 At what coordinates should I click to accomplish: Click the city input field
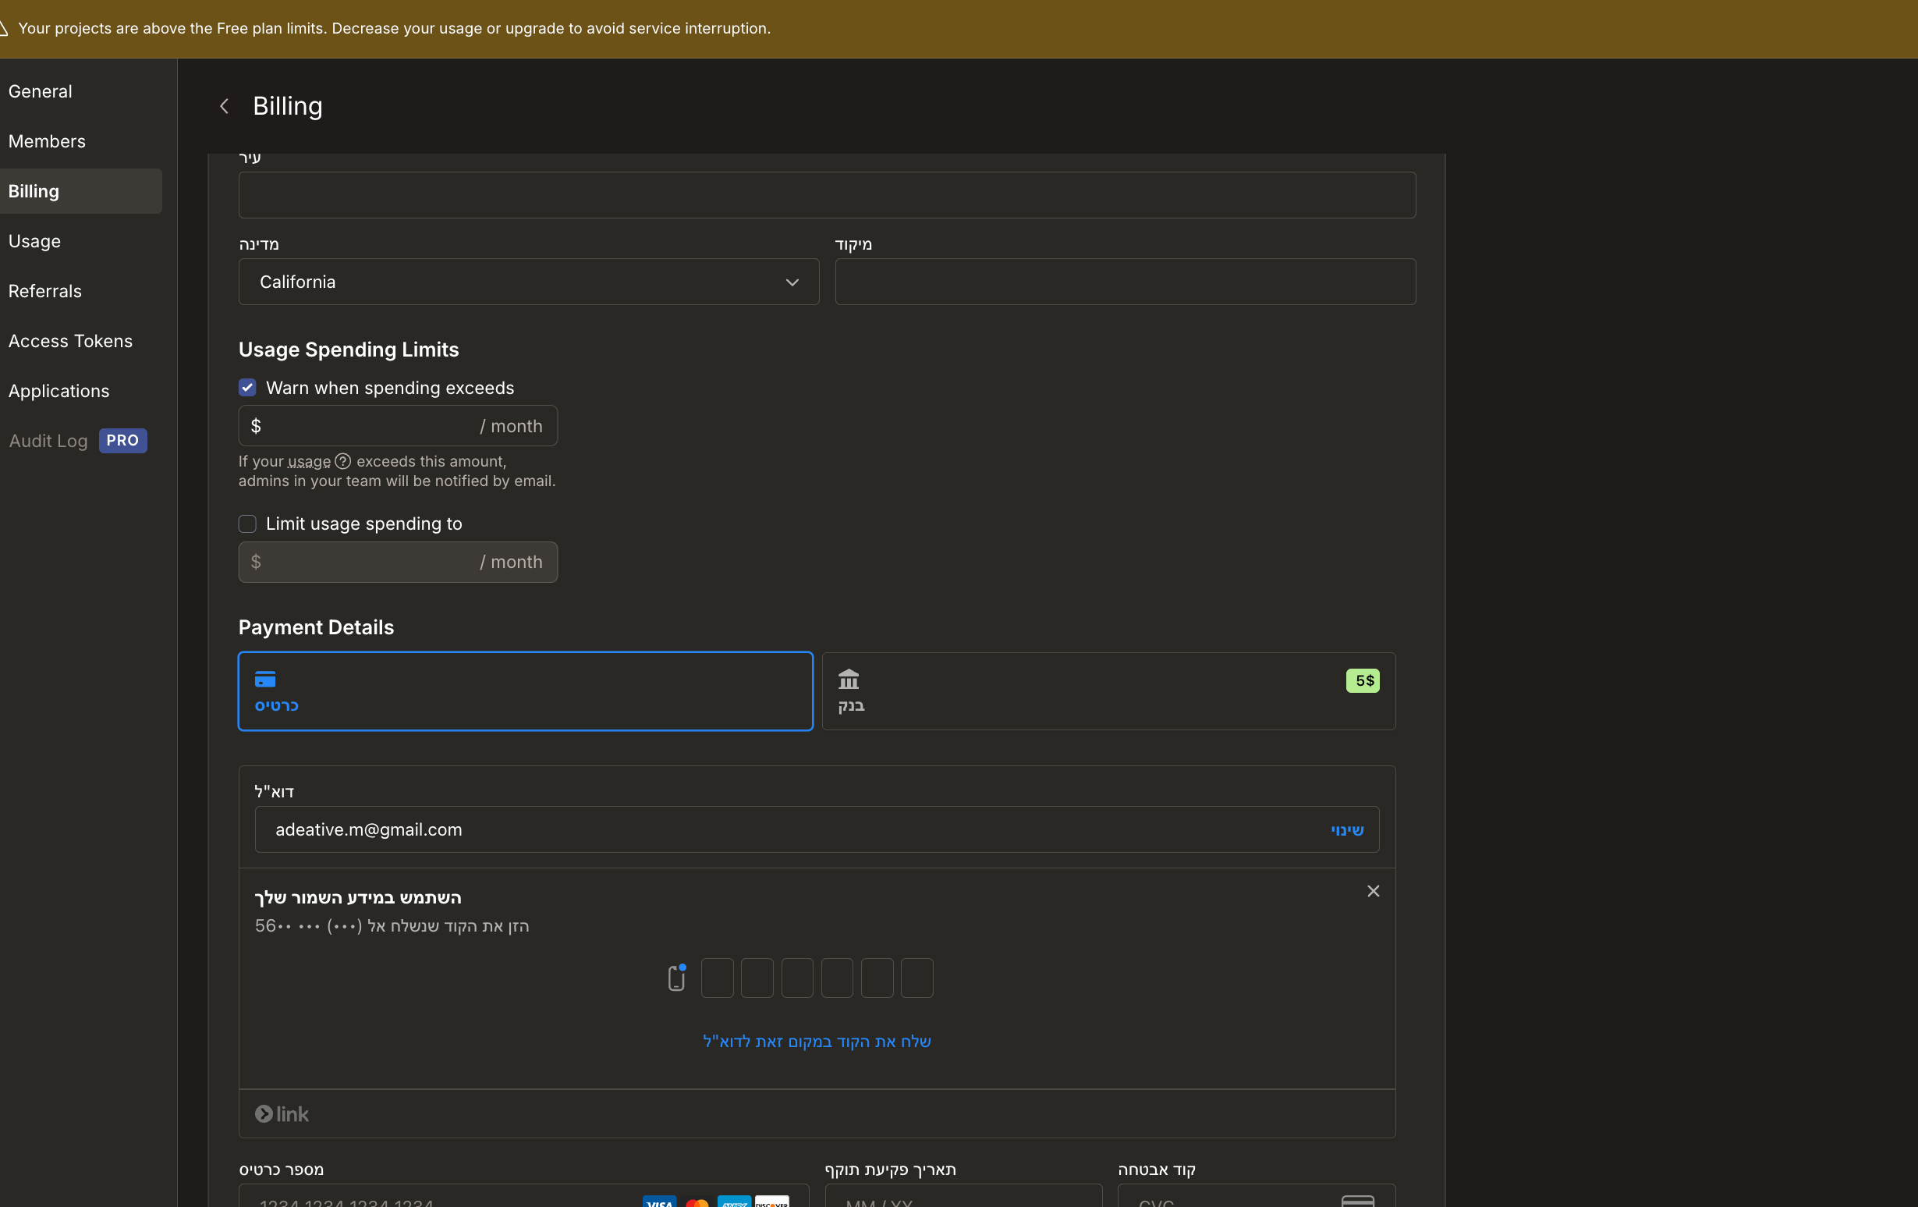click(x=826, y=195)
